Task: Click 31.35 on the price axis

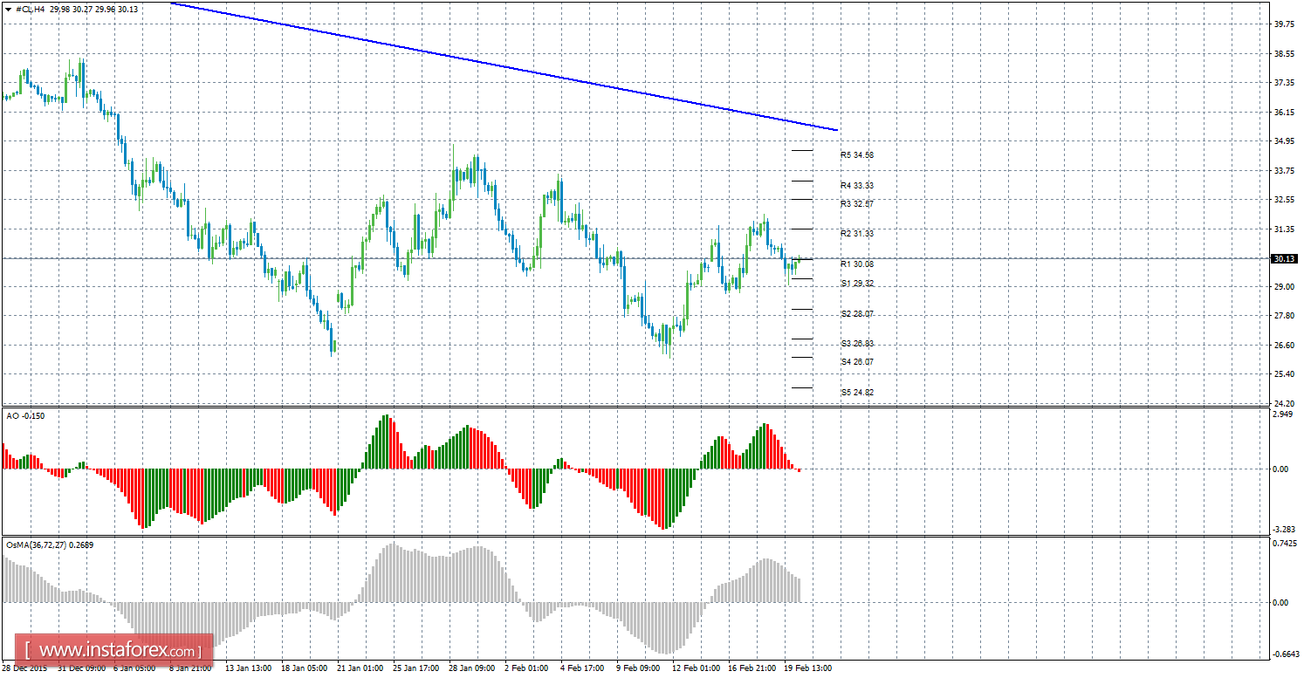Action: click(1284, 229)
